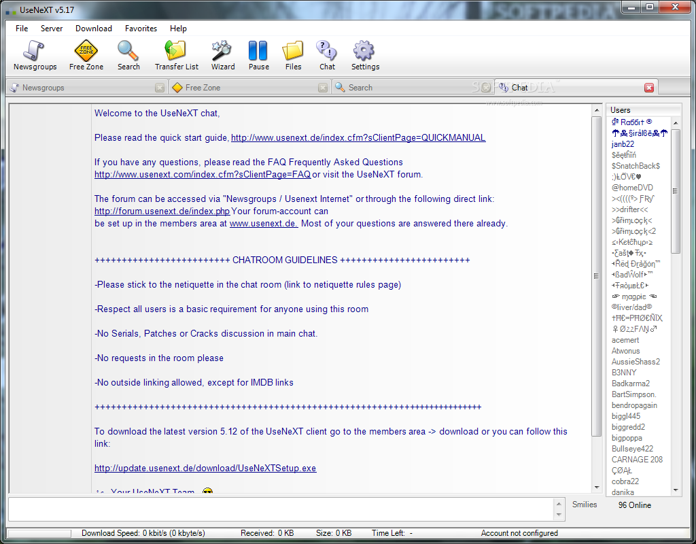Select user Badkarma2 in Users list
The width and height of the screenshot is (696, 544).
pyautogui.click(x=630, y=384)
